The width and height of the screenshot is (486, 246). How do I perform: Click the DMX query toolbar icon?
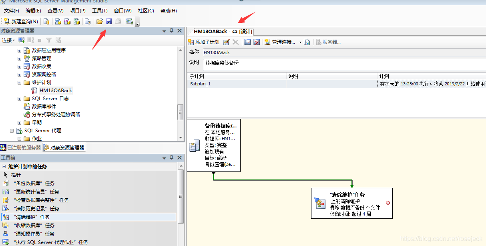pos(67,21)
